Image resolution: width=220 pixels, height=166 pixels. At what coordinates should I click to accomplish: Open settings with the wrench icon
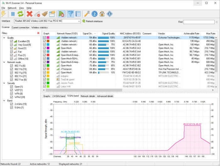click(87, 14)
